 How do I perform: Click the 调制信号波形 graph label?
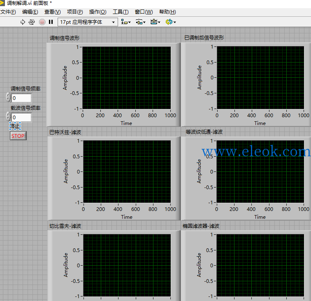(65, 38)
